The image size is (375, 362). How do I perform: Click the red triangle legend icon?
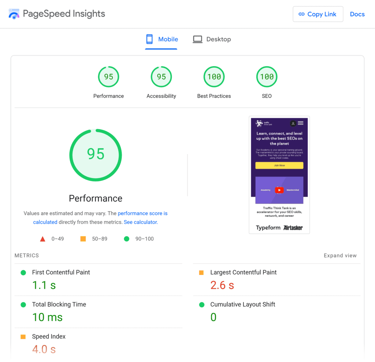click(43, 239)
